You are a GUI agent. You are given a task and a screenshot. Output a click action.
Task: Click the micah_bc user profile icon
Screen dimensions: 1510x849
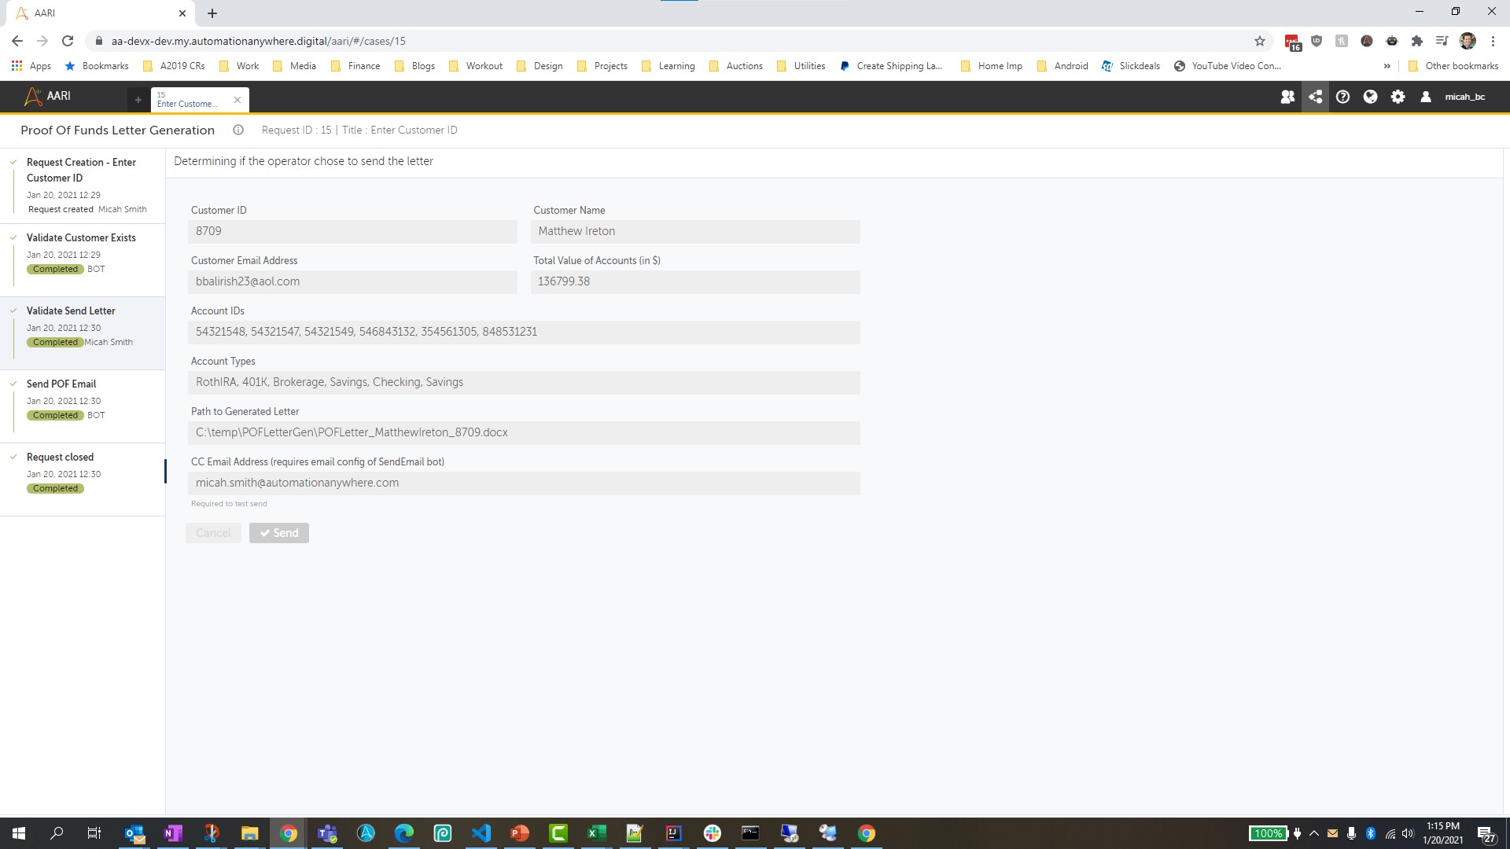tap(1425, 97)
